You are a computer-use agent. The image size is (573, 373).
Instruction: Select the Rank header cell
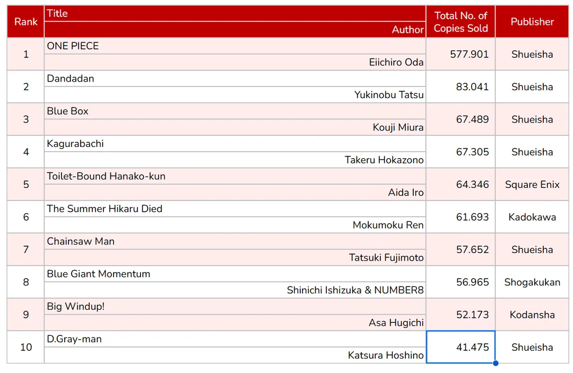pyautogui.click(x=25, y=22)
